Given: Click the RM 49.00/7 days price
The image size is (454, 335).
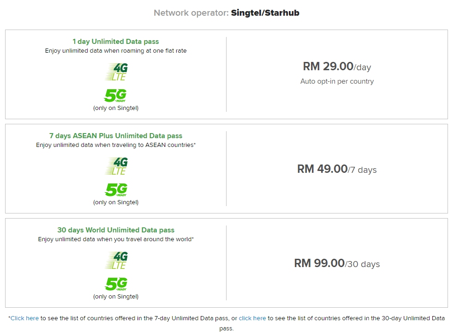Looking at the screenshot, I should click(337, 169).
